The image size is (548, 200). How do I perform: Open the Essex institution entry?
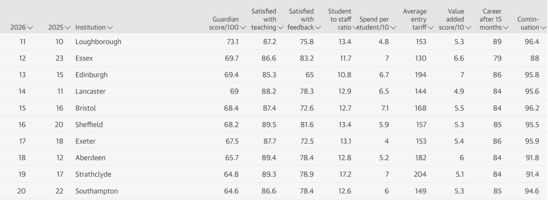(x=84, y=58)
